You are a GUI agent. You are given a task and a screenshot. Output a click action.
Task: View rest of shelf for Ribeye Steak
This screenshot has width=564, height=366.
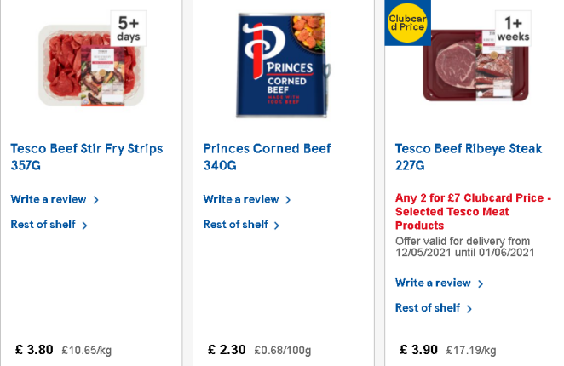(x=428, y=308)
